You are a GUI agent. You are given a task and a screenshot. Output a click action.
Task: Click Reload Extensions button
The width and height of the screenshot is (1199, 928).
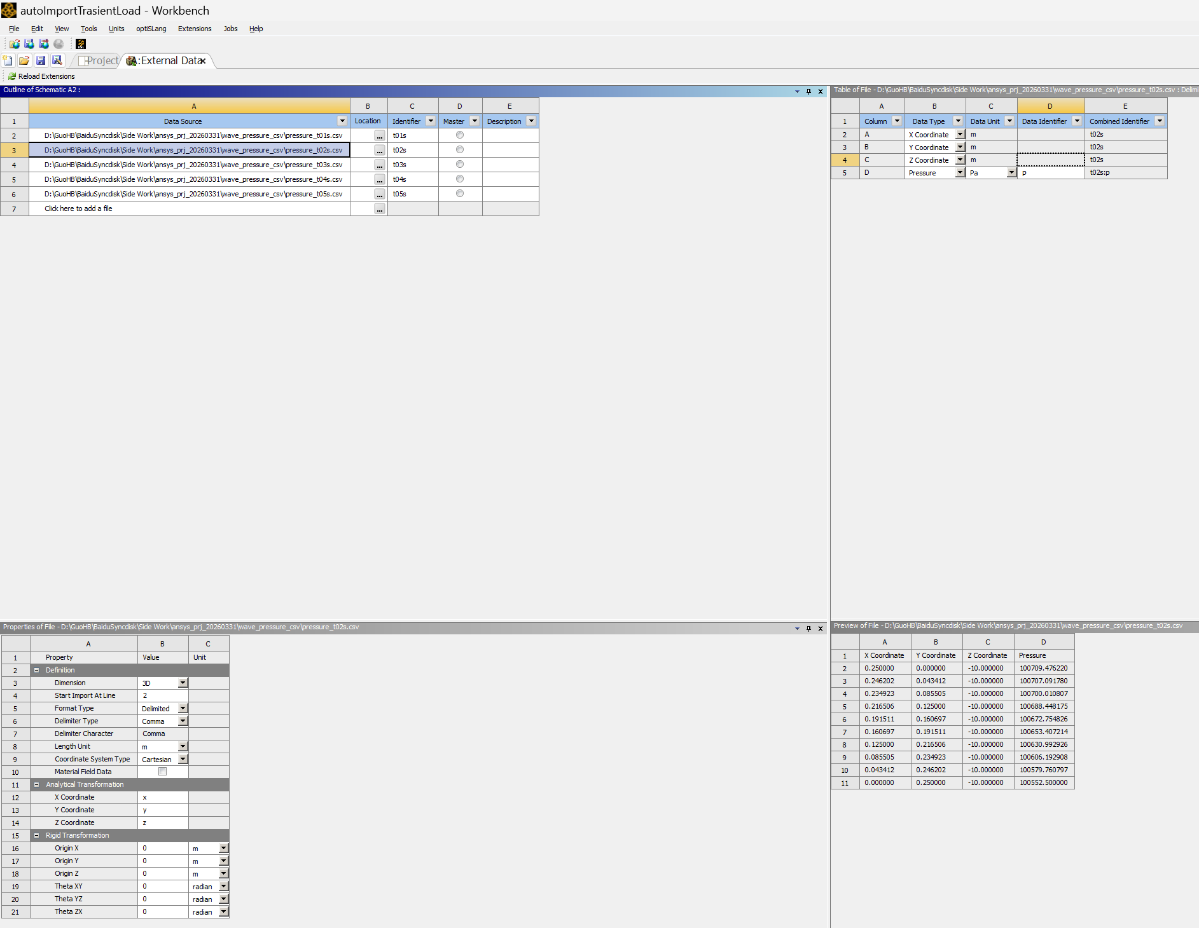pos(41,76)
